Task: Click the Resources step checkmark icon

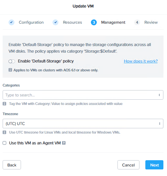Action: tap(55, 22)
